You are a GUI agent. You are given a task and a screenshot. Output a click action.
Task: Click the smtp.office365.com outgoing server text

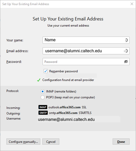[63, 113]
